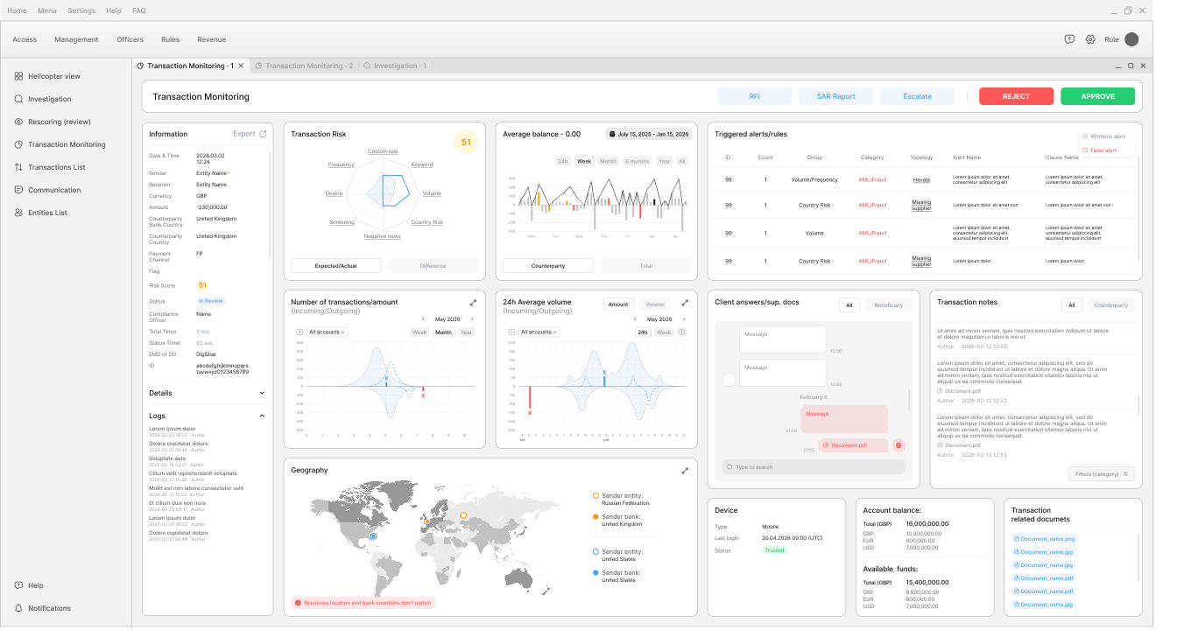Open All accounts dropdown in Number of transactions
Screen dimensions: 1177x637
(x=328, y=332)
